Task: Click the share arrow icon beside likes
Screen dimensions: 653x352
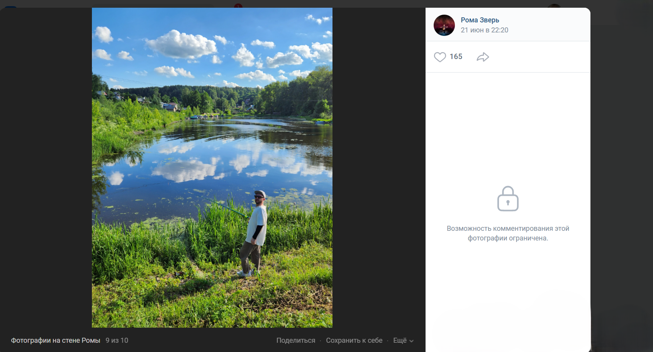Action: click(483, 57)
